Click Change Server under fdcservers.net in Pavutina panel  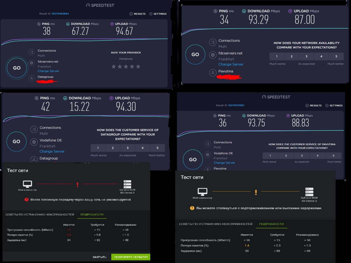click(x=231, y=64)
